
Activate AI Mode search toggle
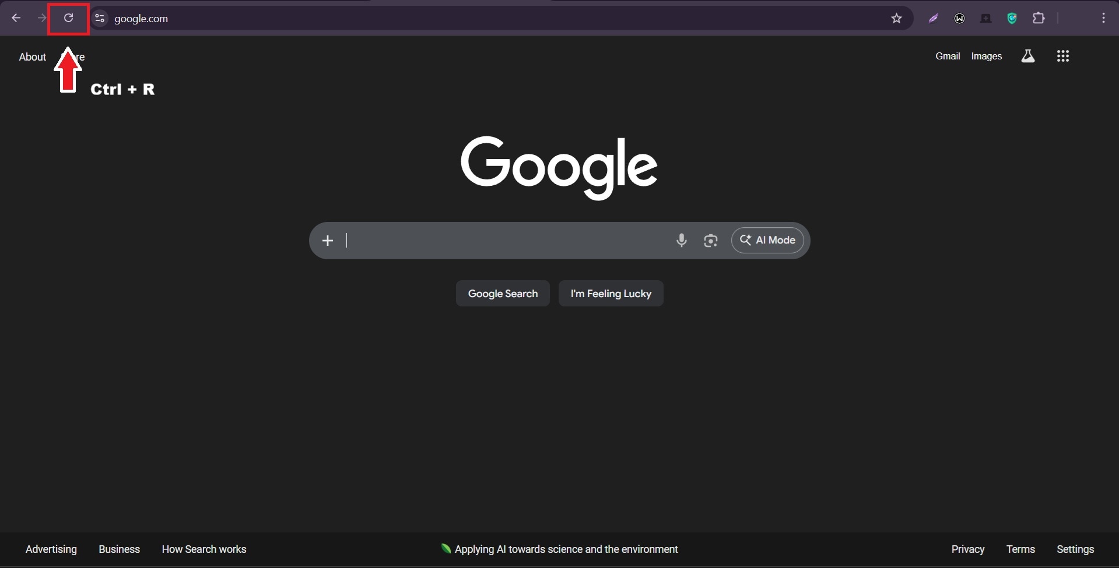point(767,240)
